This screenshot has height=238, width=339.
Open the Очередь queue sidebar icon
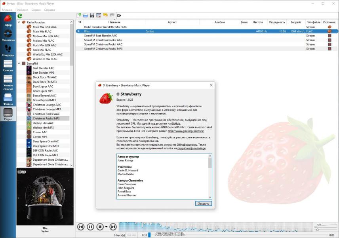8,50
